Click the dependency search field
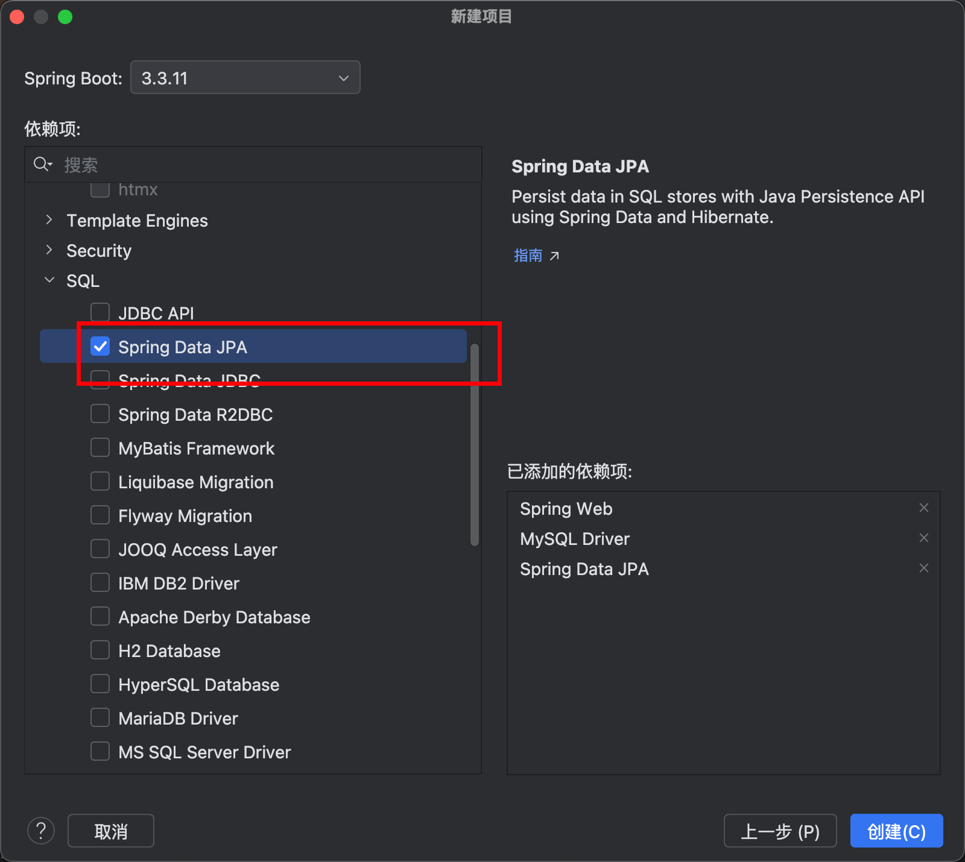 (253, 165)
